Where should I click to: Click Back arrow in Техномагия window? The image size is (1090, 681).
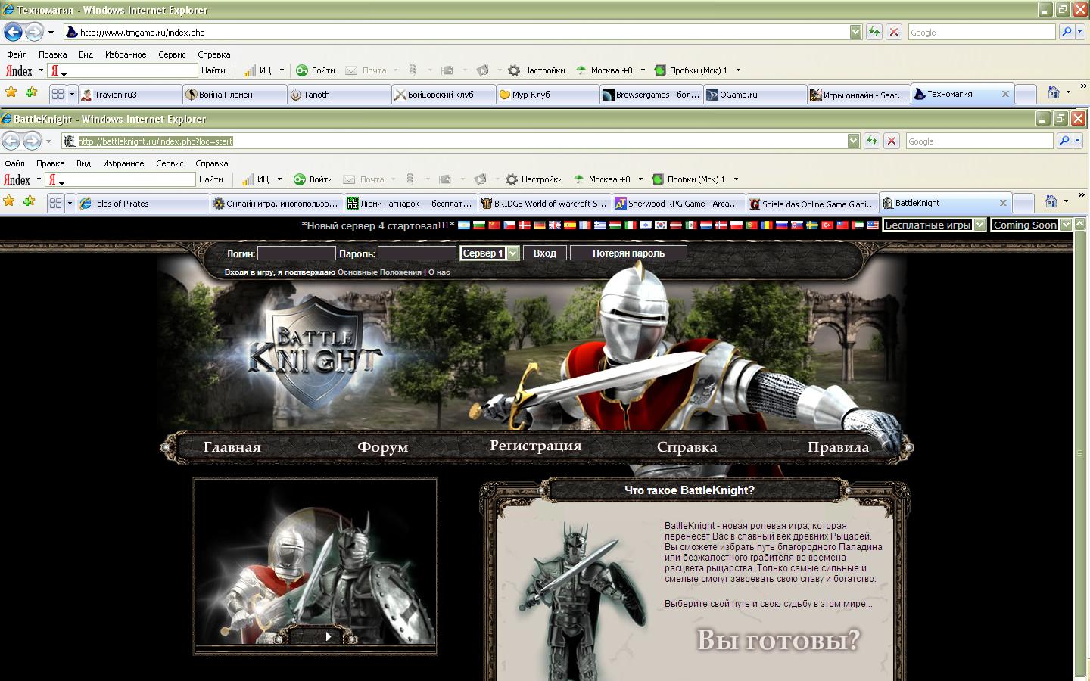13,32
